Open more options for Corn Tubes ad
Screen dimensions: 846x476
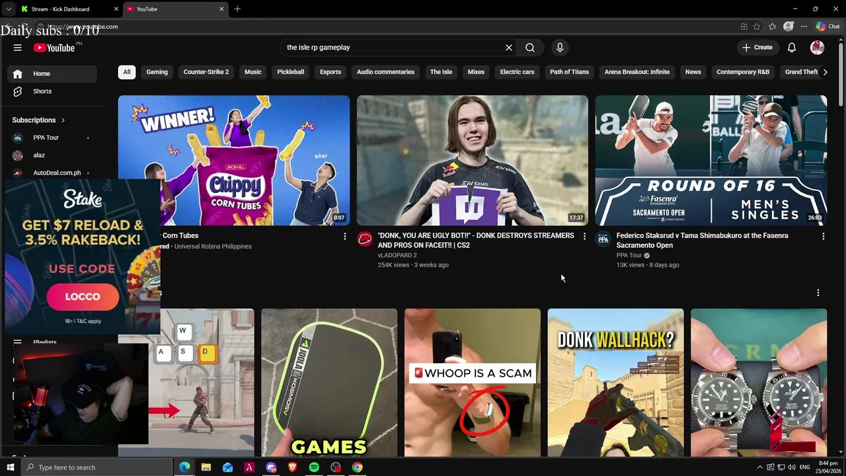pyautogui.click(x=344, y=236)
